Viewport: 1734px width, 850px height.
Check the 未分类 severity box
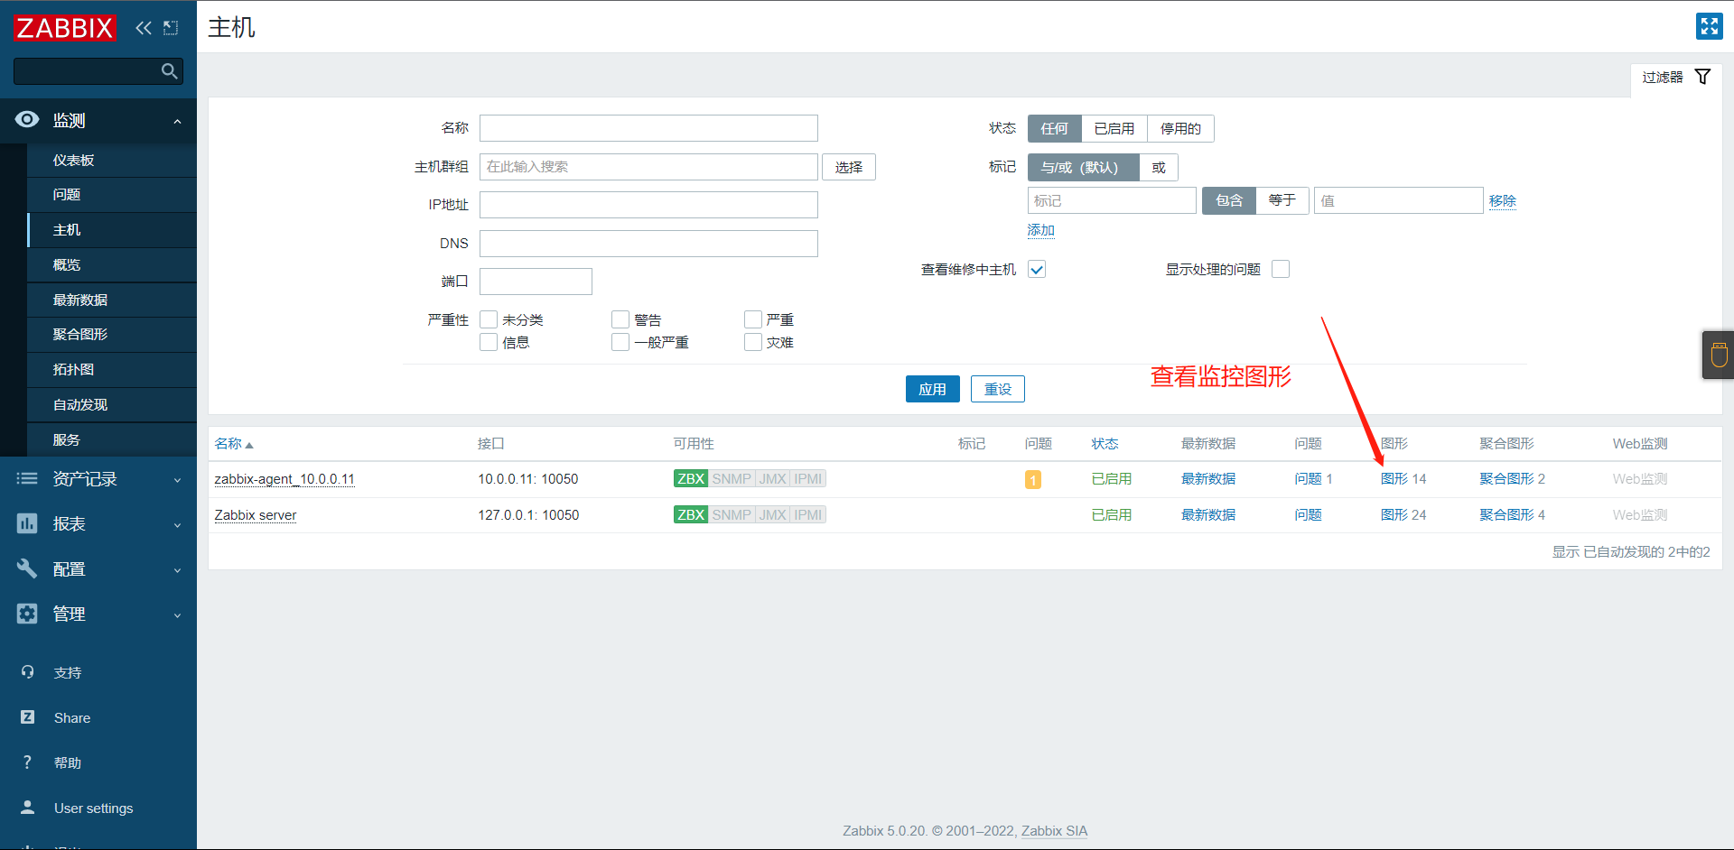click(489, 319)
